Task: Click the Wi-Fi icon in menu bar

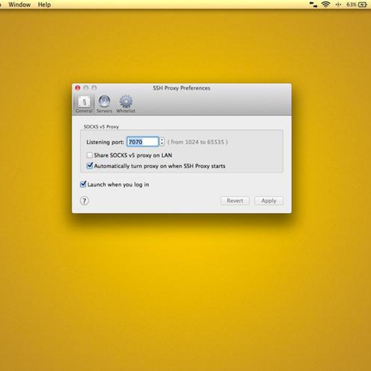Action: pos(326,5)
